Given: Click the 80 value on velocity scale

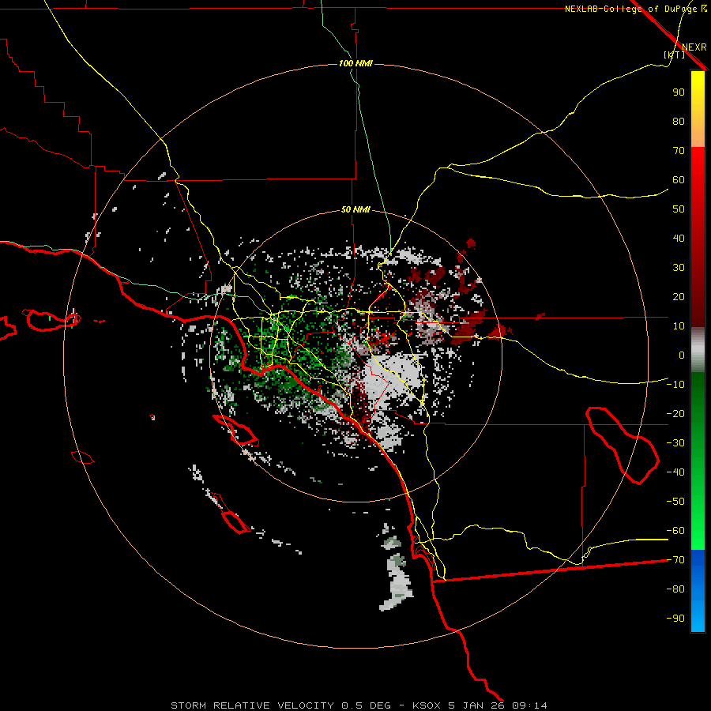Looking at the screenshot, I should pos(679,122).
